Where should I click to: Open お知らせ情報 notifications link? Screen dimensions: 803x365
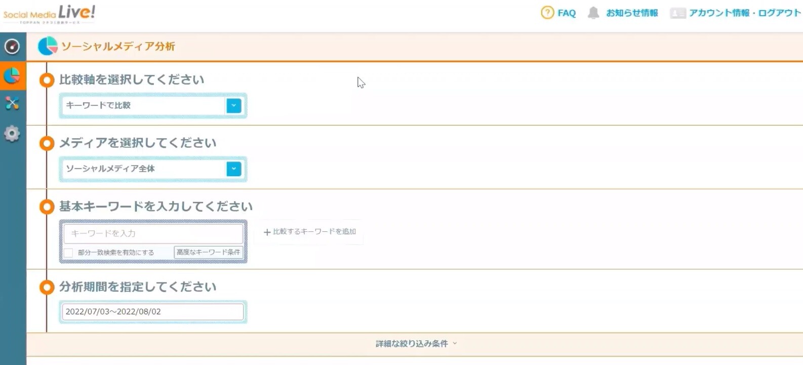pos(632,13)
